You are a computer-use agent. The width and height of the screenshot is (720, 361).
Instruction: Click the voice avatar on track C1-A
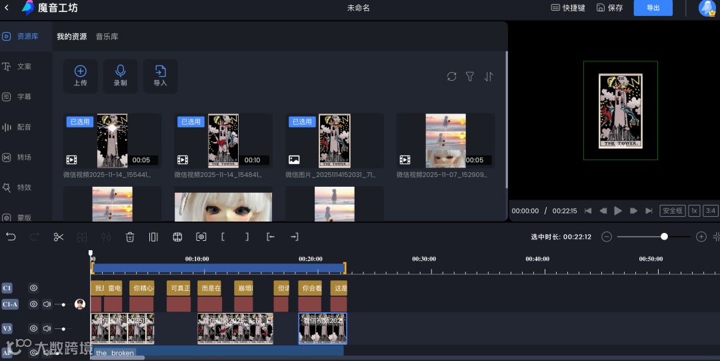point(80,304)
